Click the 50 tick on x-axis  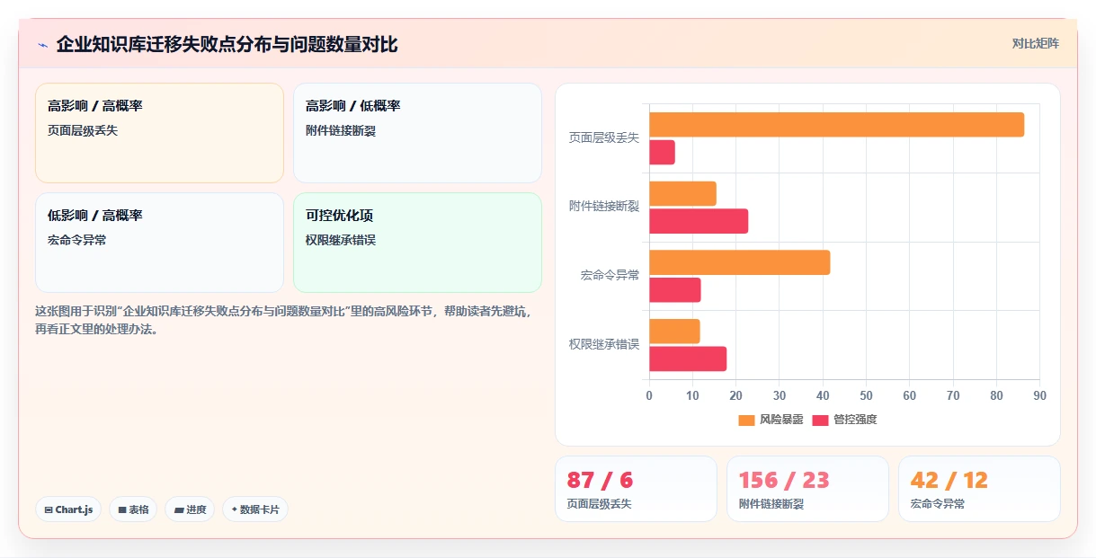click(866, 395)
